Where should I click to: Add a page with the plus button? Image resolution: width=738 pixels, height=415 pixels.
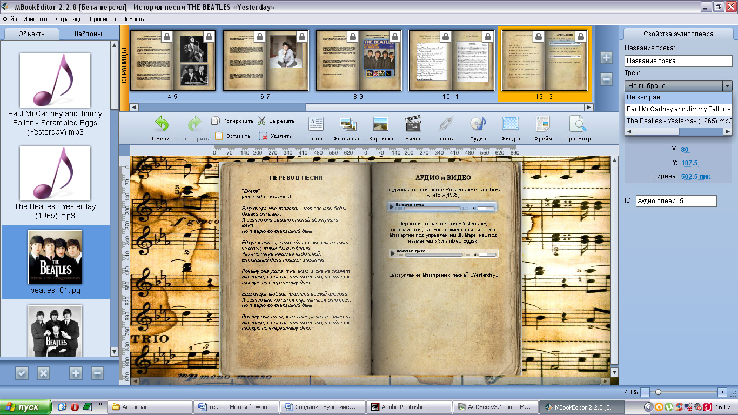[606, 58]
